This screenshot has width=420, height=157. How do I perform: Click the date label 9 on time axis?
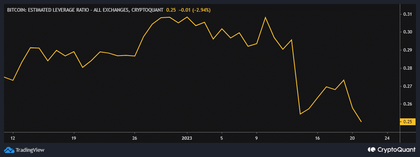pyautogui.click(x=256, y=138)
